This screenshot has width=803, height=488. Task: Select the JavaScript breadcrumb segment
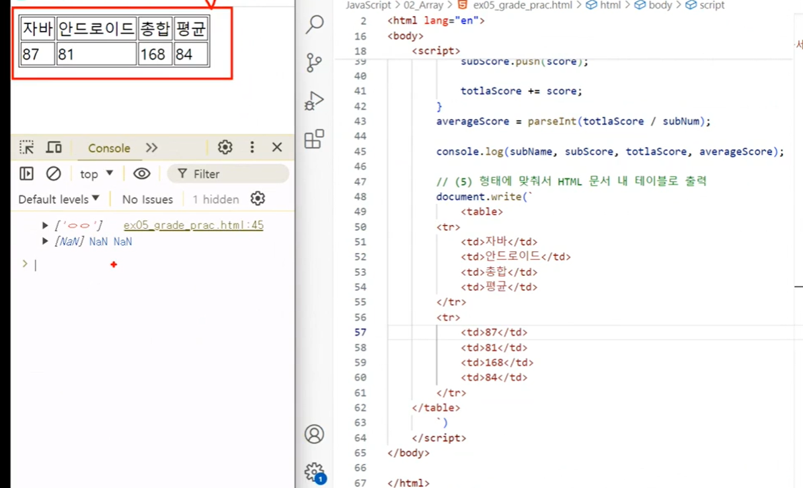point(368,5)
